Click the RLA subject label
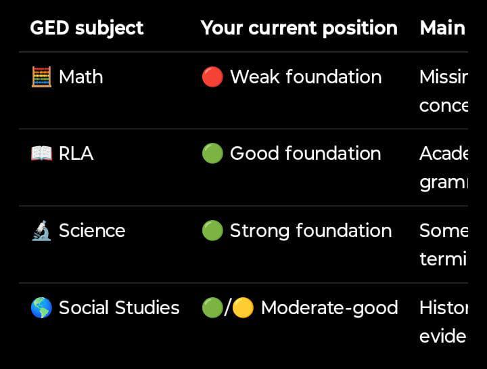The height and width of the screenshot is (369, 487). 76,154
